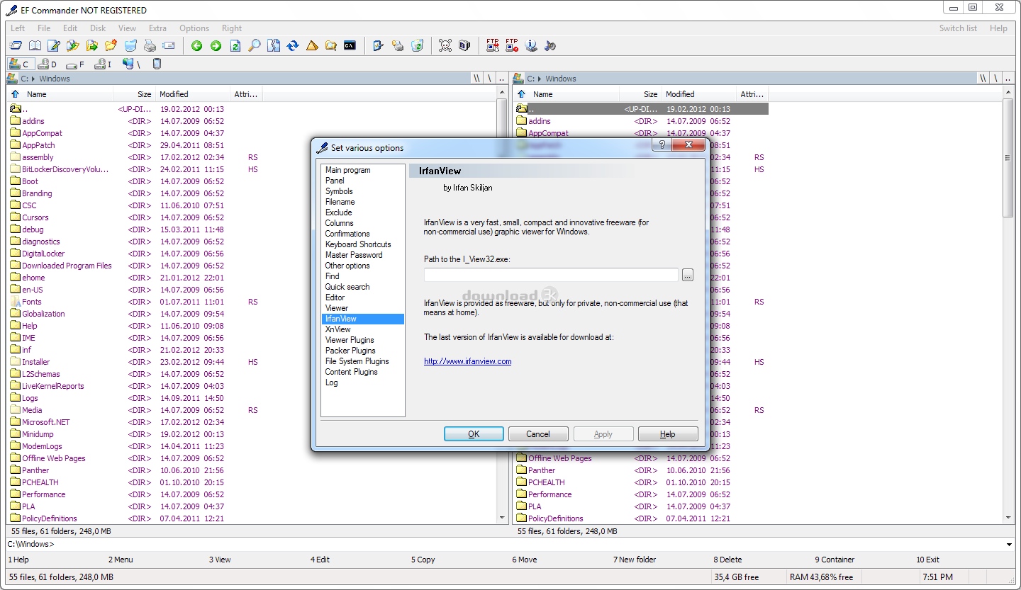Open the File menu
This screenshot has height=590, width=1021.
click(x=44, y=28)
